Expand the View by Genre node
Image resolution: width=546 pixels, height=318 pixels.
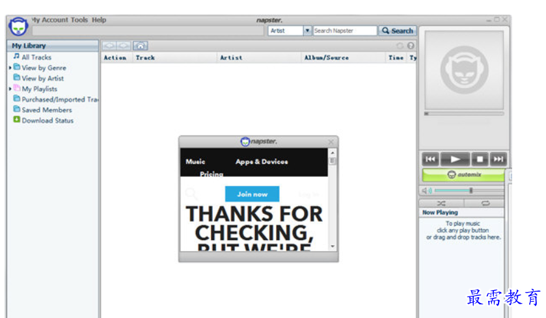10,68
